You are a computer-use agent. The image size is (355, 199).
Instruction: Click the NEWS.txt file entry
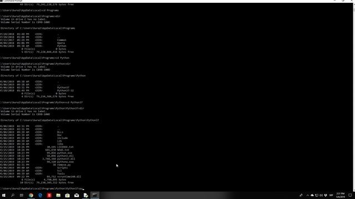click(63, 150)
